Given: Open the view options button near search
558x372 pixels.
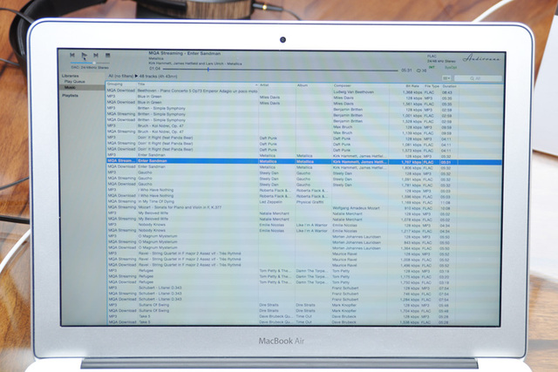Looking at the screenshot, I should pyautogui.click(x=446, y=78).
